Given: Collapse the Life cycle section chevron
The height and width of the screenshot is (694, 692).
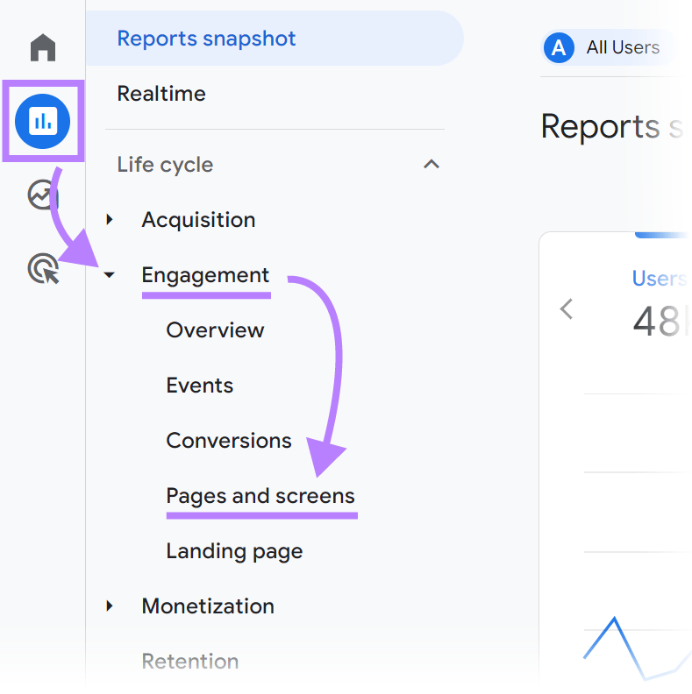Looking at the screenshot, I should click(x=431, y=165).
